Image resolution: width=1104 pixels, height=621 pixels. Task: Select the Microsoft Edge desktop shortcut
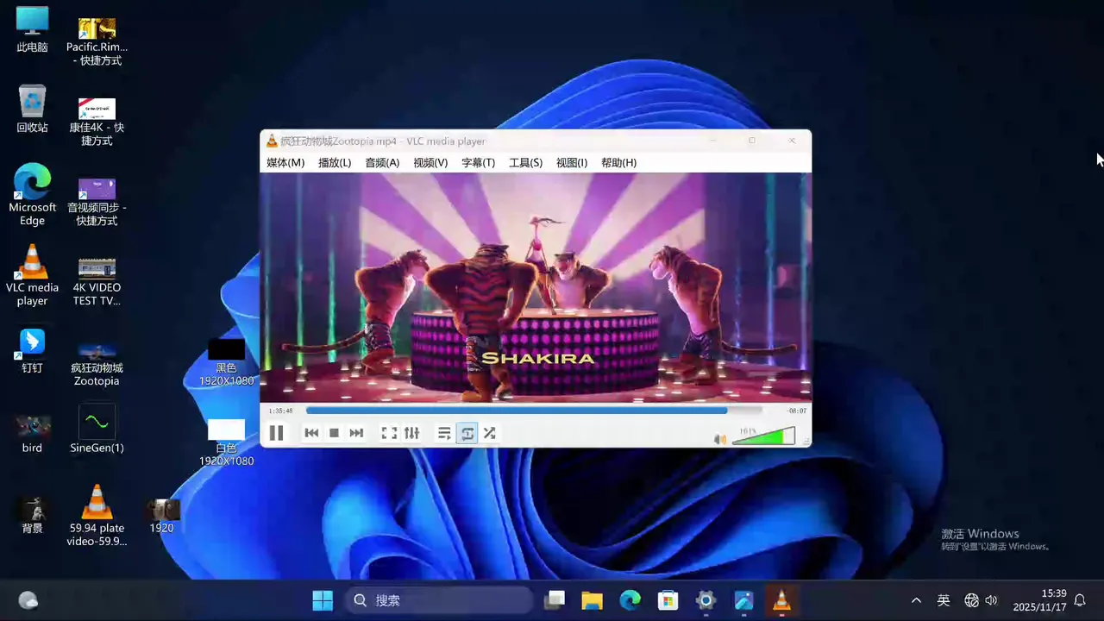coord(32,195)
